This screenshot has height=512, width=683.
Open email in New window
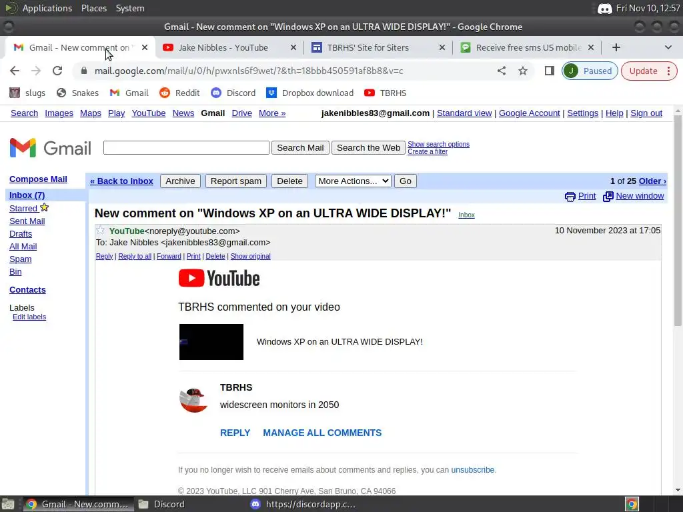(x=634, y=197)
